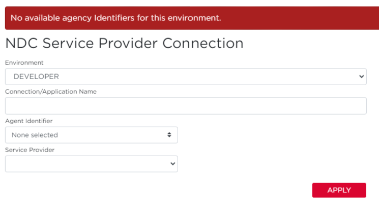Focus the Connection/Application Name text field

coord(186,106)
